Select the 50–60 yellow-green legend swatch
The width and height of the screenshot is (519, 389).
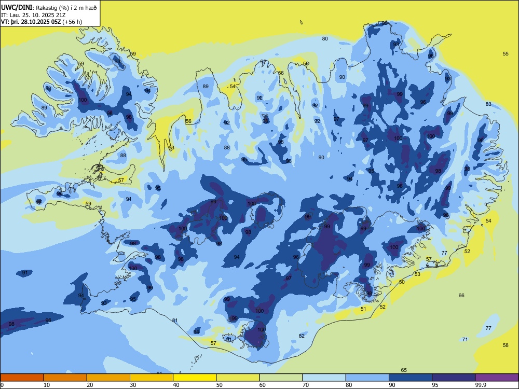pos(238,378)
